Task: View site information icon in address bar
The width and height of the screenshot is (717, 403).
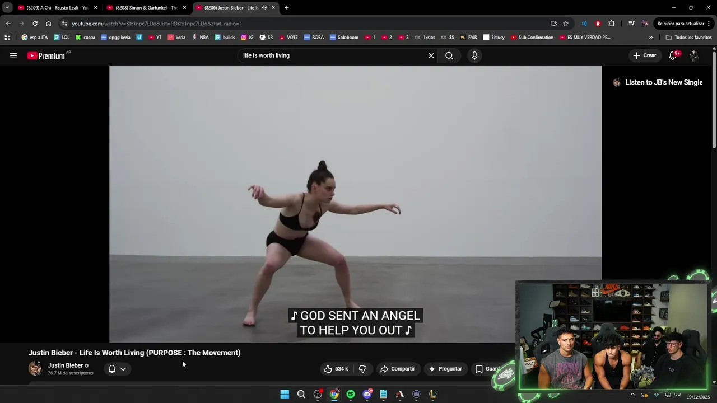Action: [64, 24]
